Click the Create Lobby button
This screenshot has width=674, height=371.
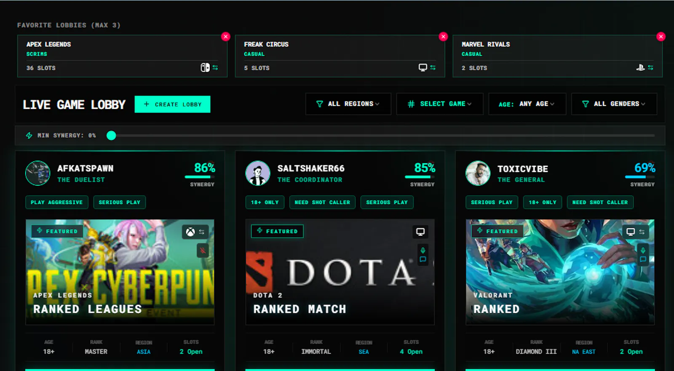pyautogui.click(x=172, y=104)
